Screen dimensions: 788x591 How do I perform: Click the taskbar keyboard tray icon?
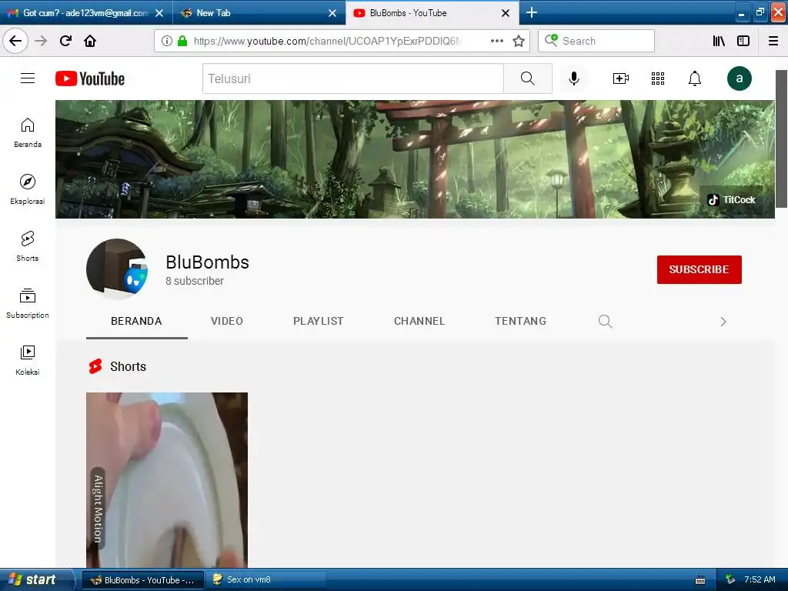(700, 580)
